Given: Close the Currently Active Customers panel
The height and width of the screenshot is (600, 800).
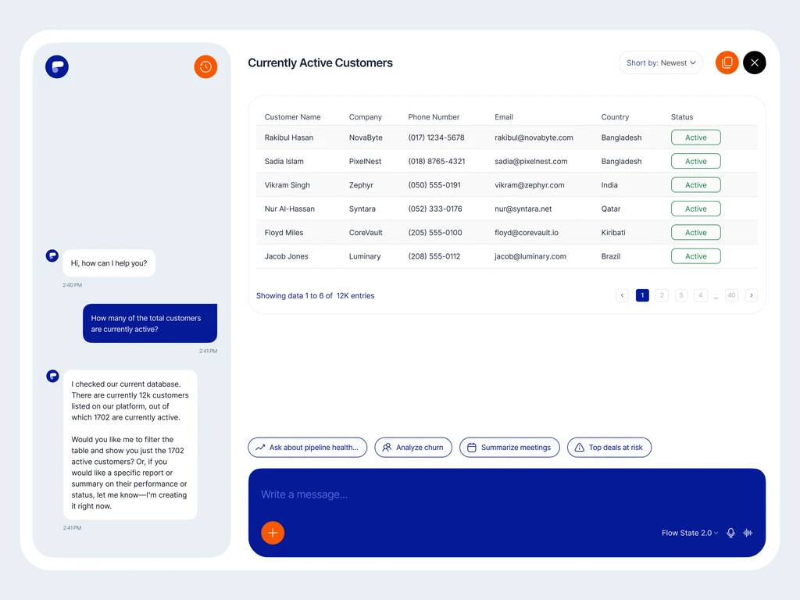Looking at the screenshot, I should [755, 62].
